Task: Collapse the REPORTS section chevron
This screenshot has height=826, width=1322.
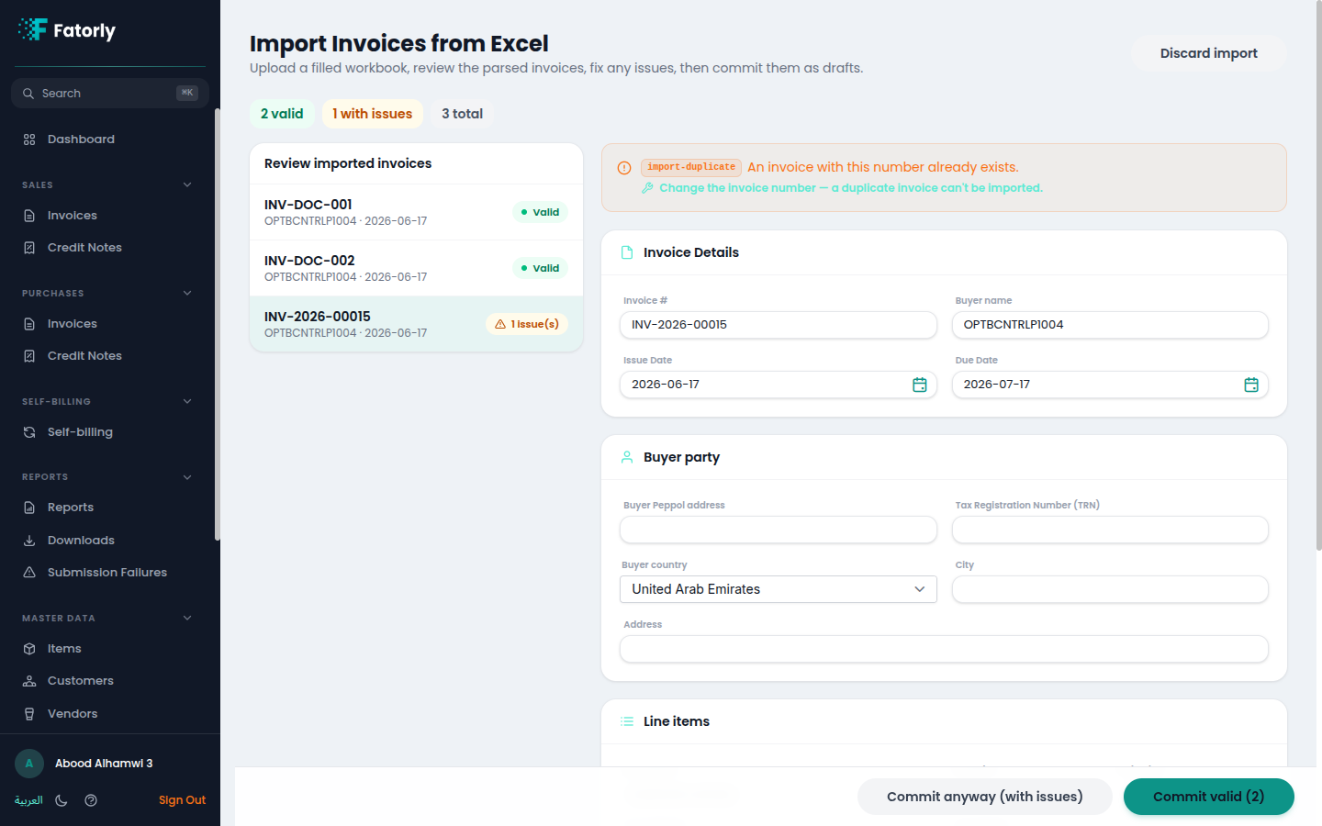Action: (x=187, y=476)
